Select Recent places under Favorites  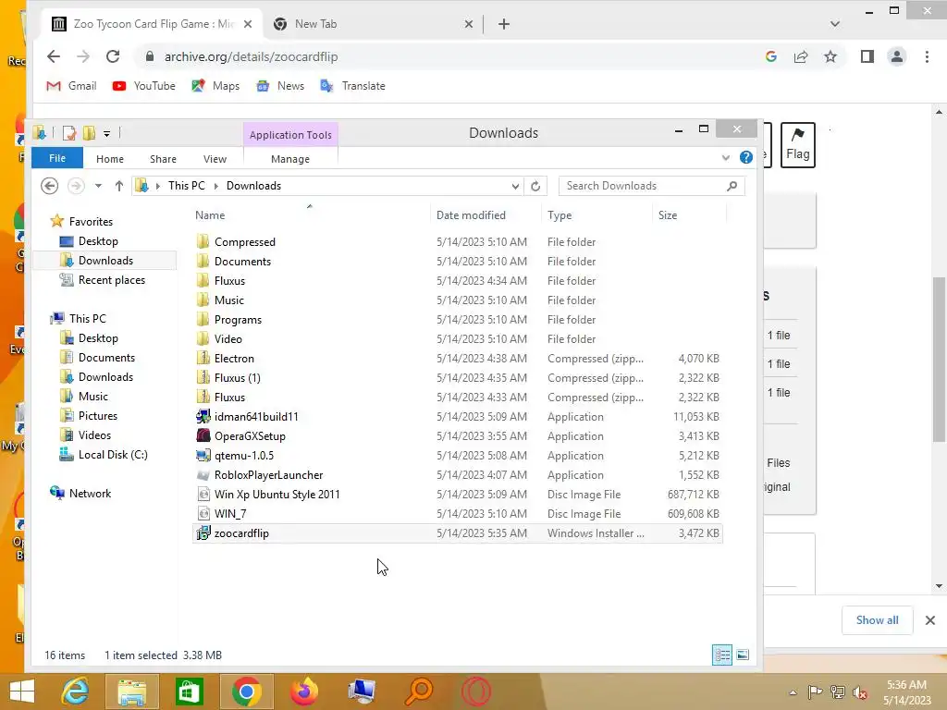pyautogui.click(x=111, y=279)
